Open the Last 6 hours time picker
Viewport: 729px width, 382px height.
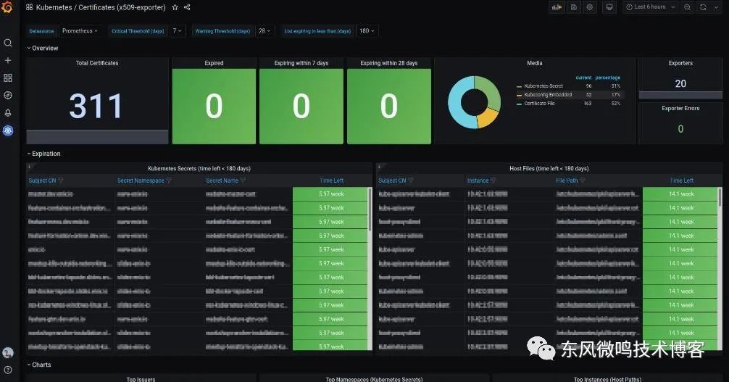tap(649, 7)
